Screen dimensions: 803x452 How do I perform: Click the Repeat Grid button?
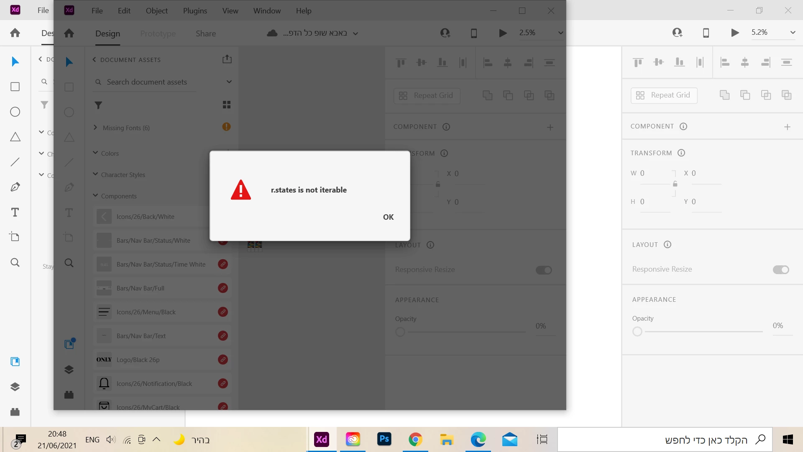coord(664,95)
